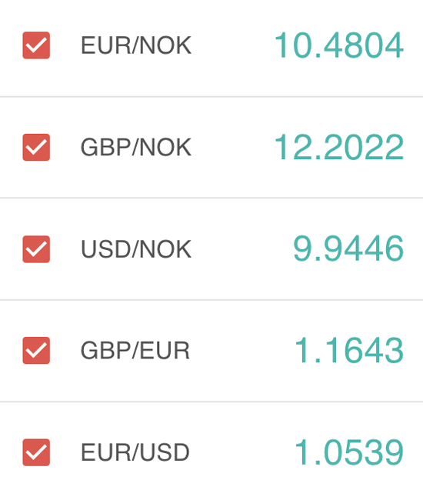Click blank space between EUR/USD label and rate

pyautogui.click(x=241, y=452)
